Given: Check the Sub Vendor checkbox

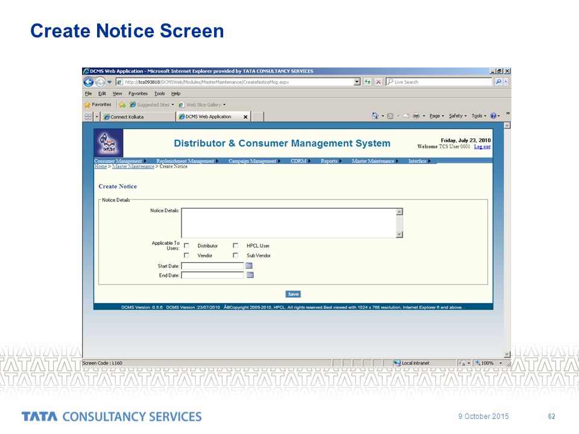Looking at the screenshot, I should [235, 255].
